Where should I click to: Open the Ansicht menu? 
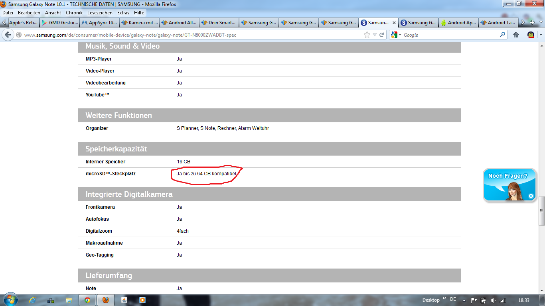point(53,13)
